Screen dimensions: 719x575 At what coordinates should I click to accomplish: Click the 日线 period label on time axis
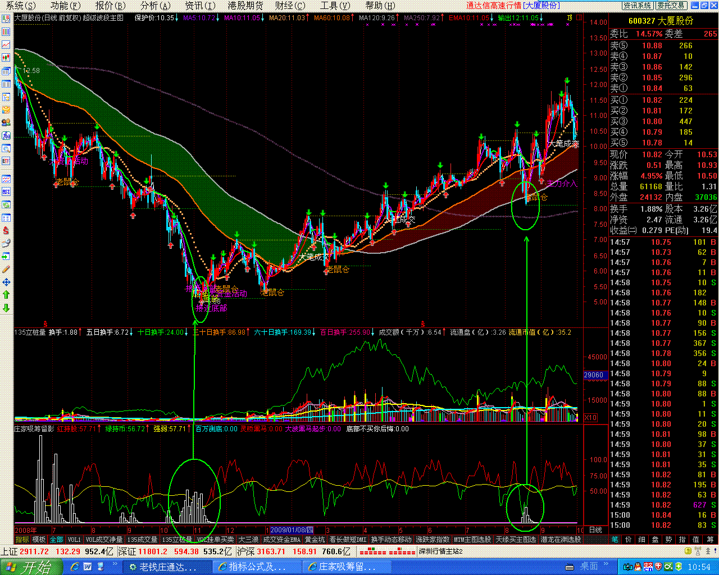point(595,530)
